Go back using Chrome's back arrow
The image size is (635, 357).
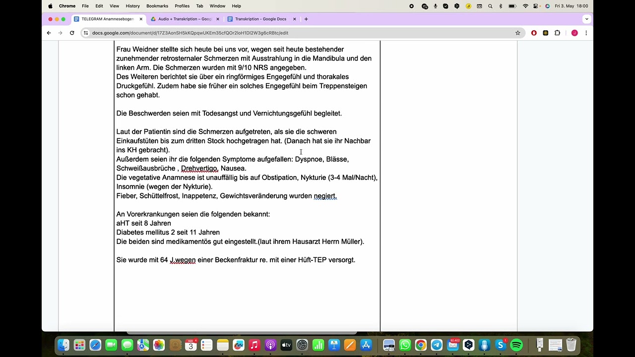coord(49,33)
